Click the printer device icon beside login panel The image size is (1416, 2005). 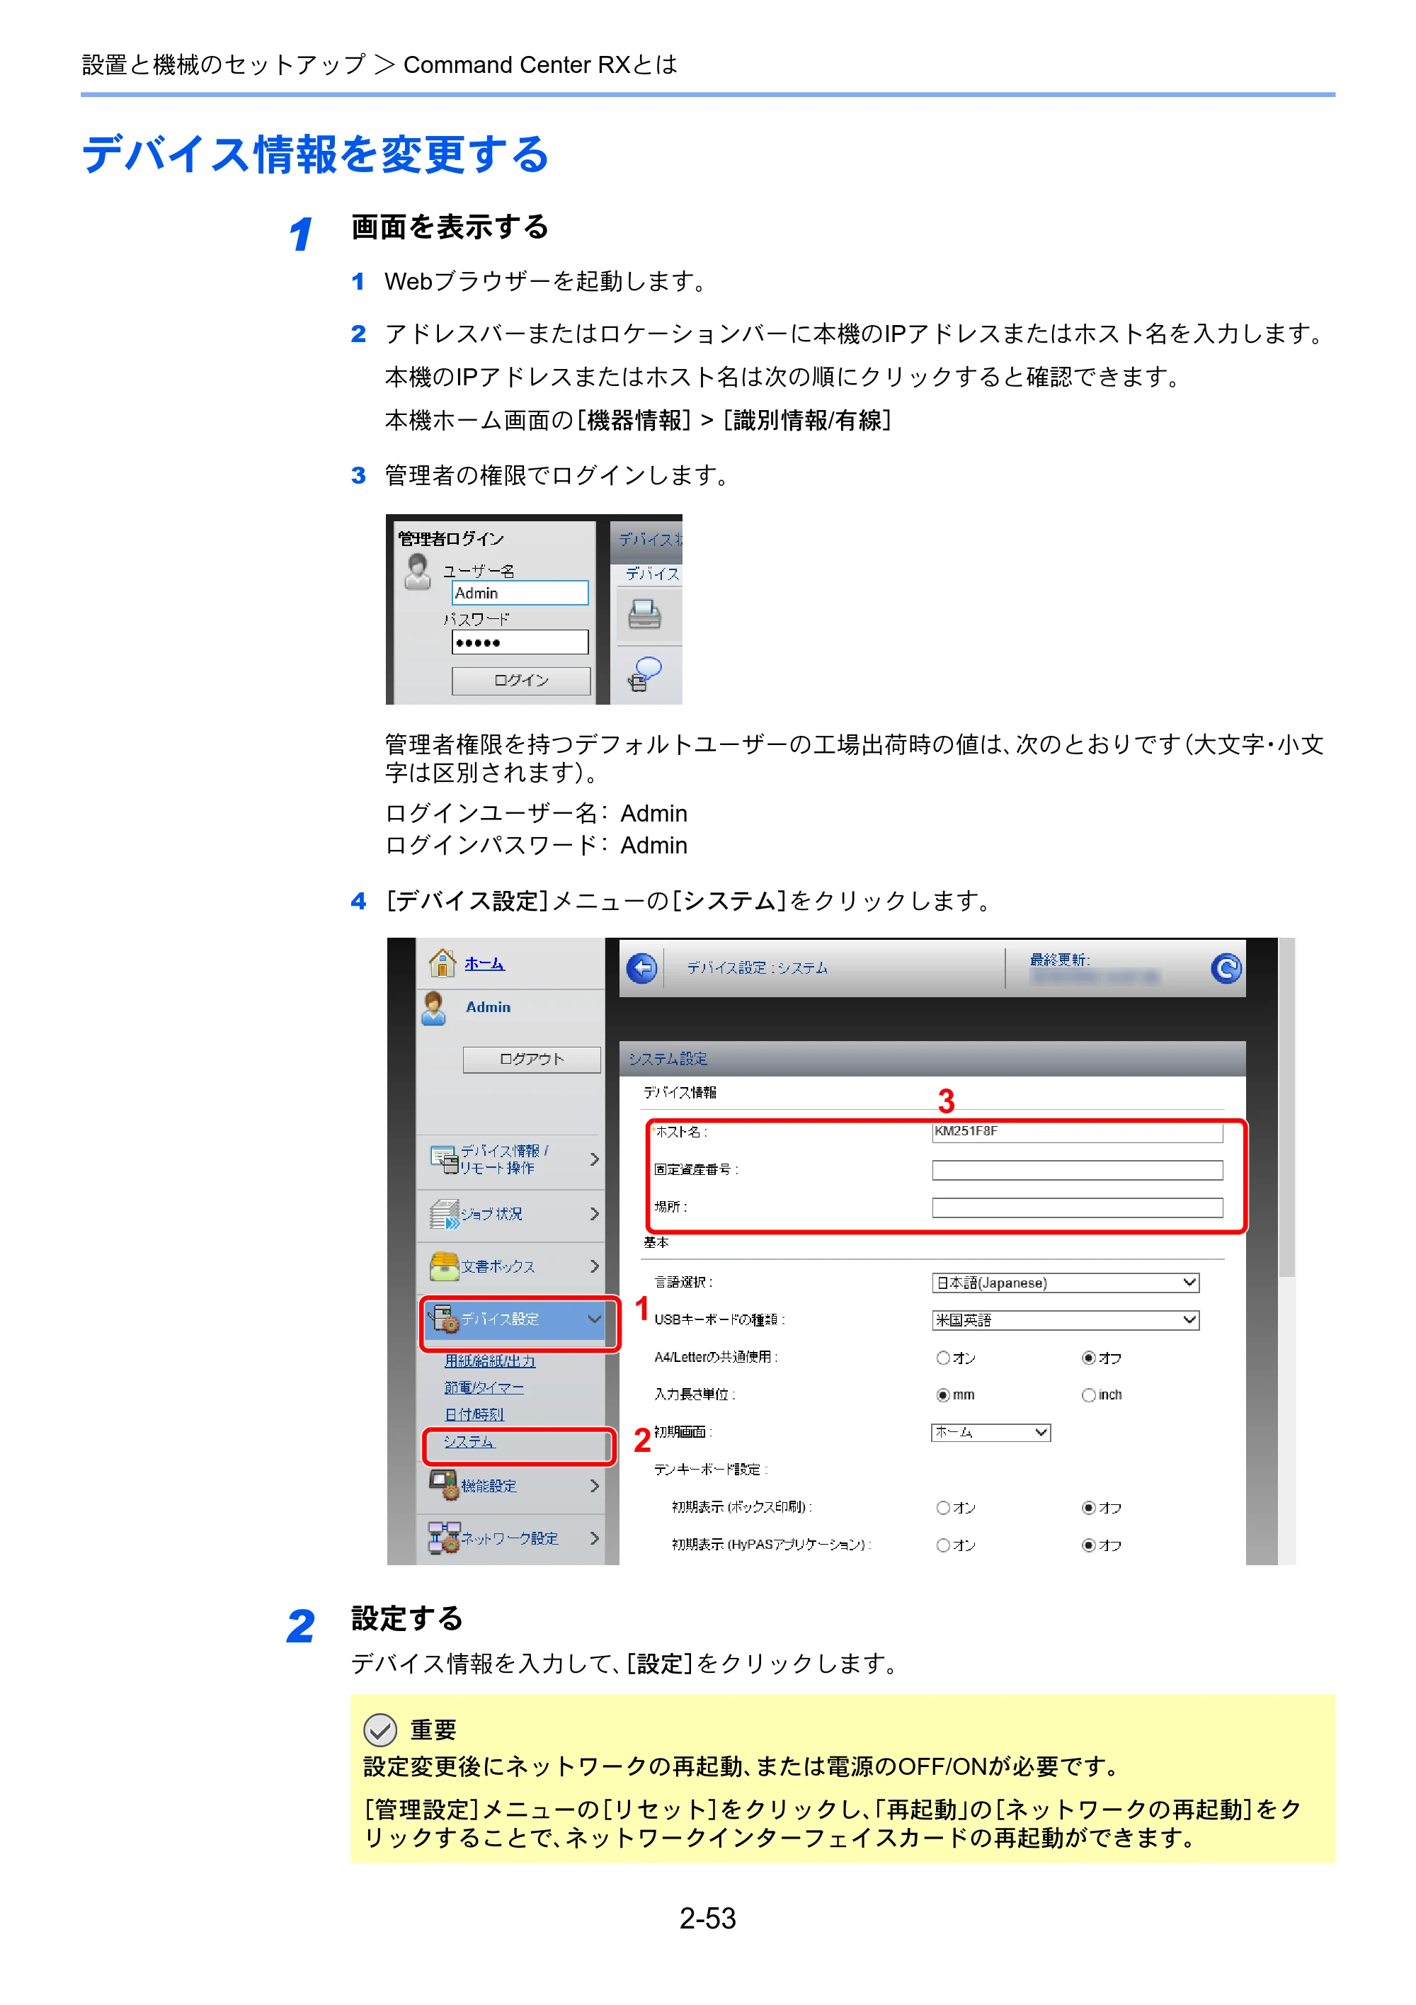[644, 614]
